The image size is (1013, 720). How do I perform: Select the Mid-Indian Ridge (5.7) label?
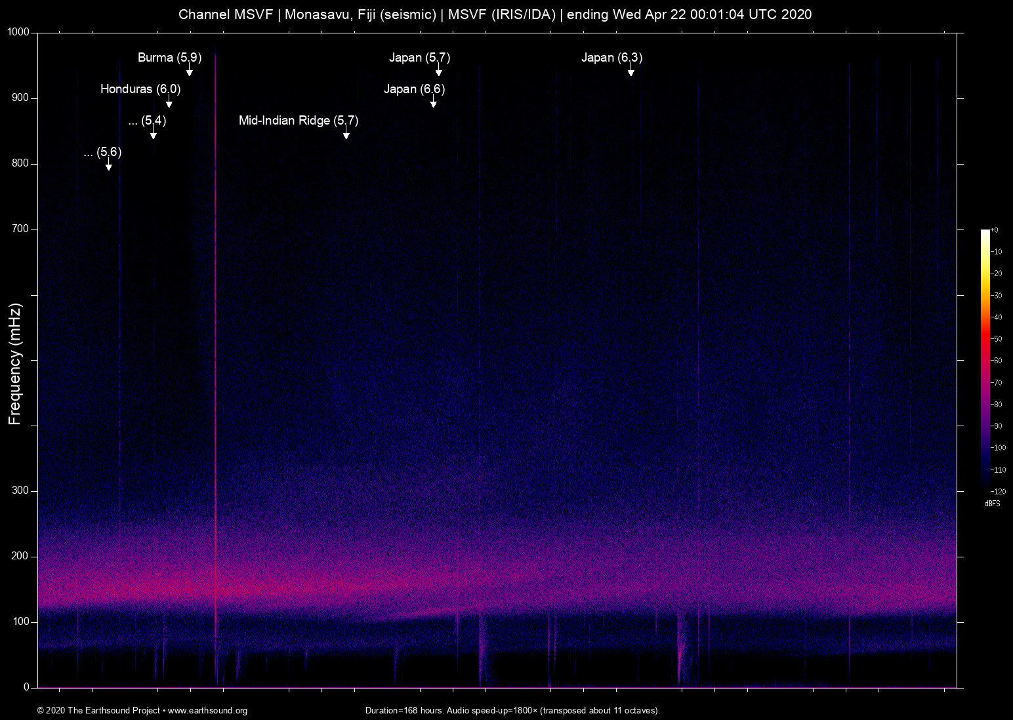(299, 121)
